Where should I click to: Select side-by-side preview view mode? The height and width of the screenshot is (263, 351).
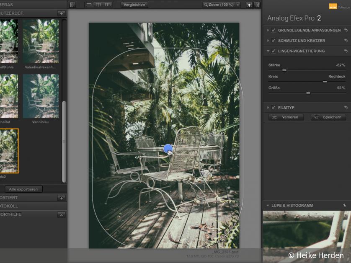tap(108, 5)
